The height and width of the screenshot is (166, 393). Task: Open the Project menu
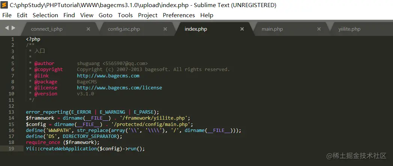148,15
